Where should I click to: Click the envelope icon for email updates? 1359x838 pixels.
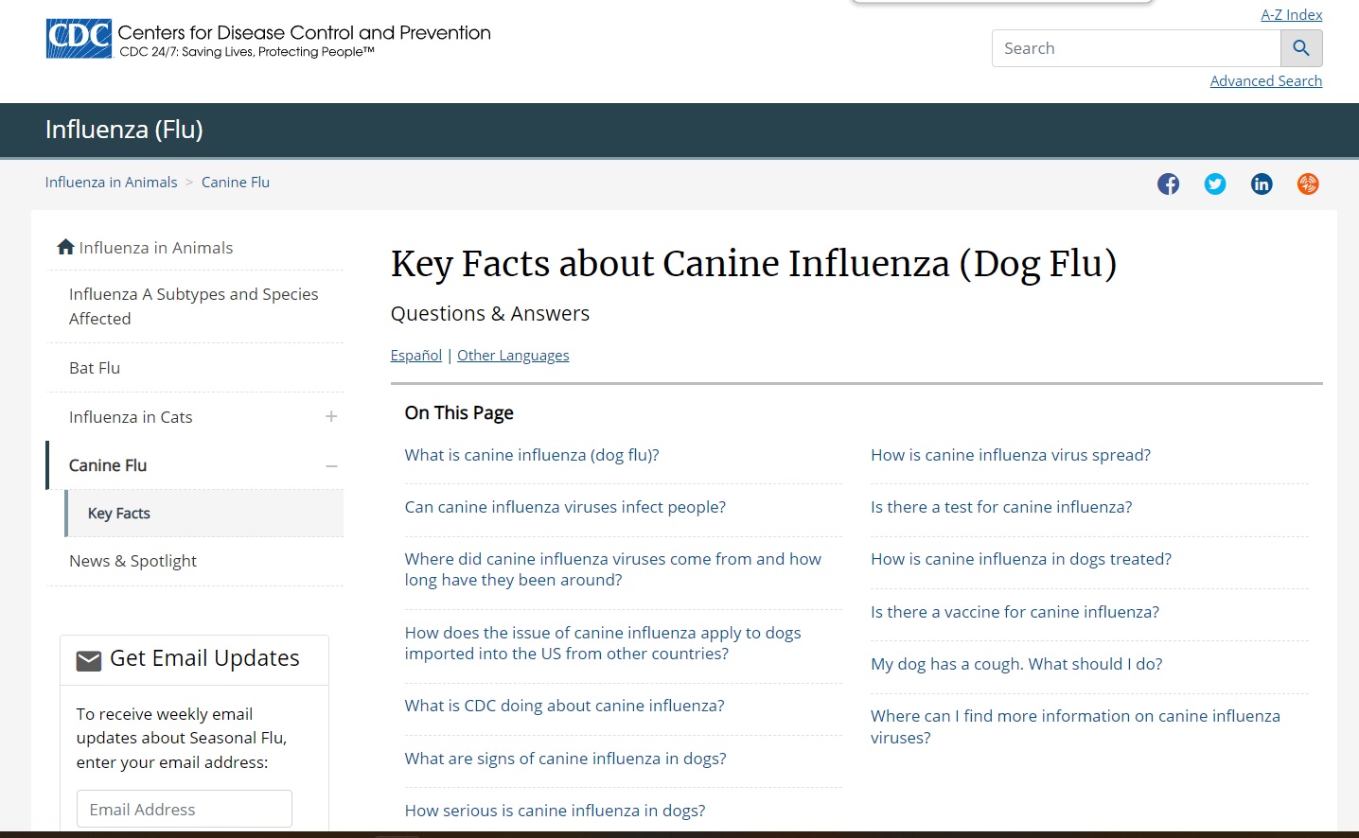click(89, 660)
